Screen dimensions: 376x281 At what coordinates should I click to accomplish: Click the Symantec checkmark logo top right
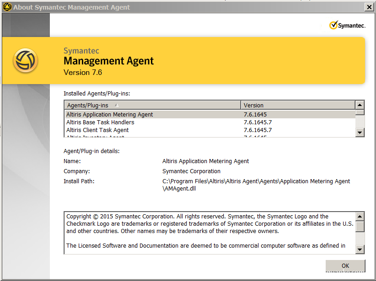point(347,25)
